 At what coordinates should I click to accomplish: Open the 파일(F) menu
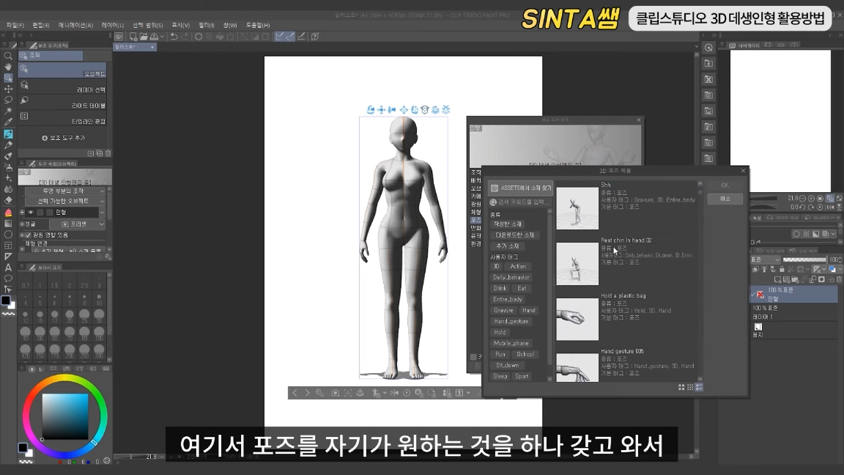point(15,26)
